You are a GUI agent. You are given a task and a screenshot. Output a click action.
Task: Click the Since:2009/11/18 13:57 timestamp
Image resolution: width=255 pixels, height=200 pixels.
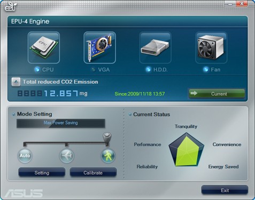pyautogui.click(x=140, y=94)
